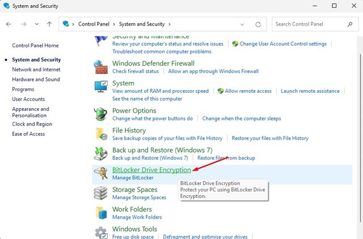Click Allow remote access link
This screenshot has width=363, height=239.
click(248, 91)
